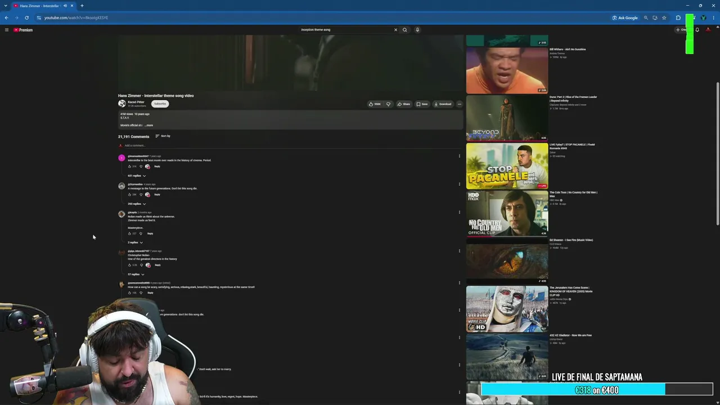Viewport: 720px width, 405px height.
Task: Open more actions menu beside Download
Action: pos(459,104)
